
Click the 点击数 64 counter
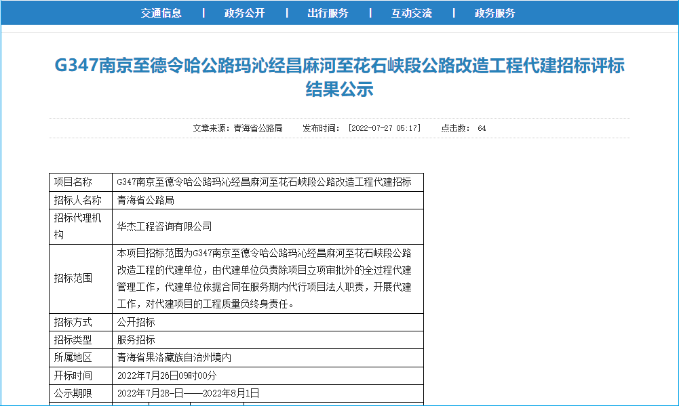pos(464,128)
